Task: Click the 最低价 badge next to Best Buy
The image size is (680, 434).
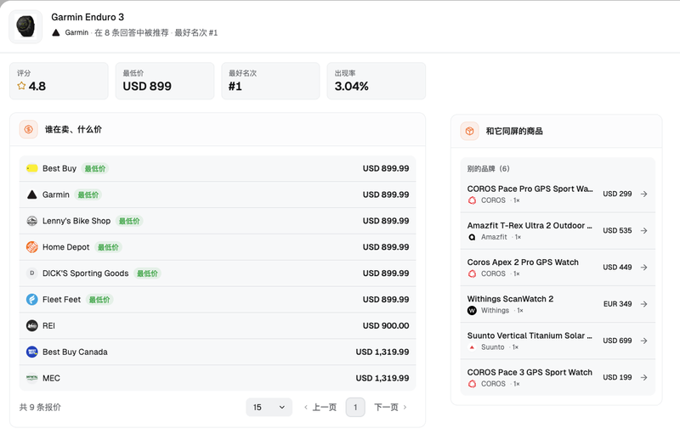Action: click(x=95, y=168)
